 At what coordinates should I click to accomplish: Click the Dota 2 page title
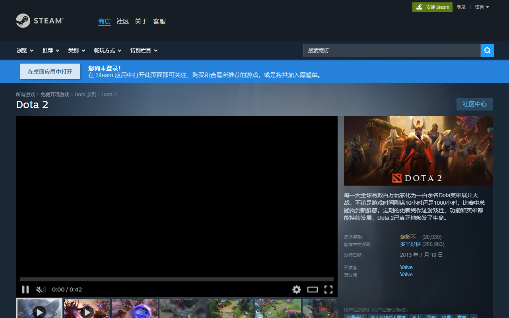(32, 105)
